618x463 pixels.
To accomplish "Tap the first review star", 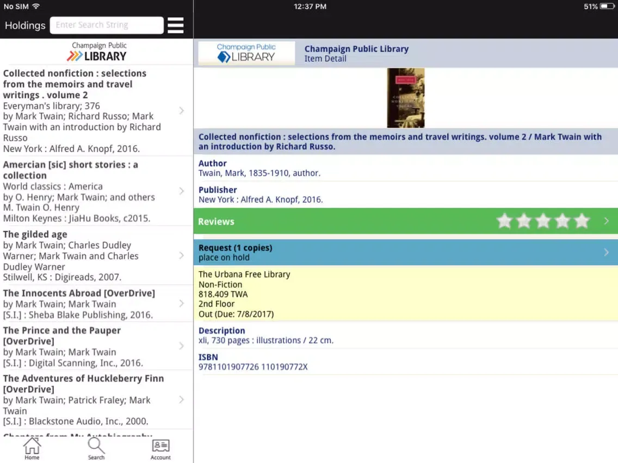I will tap(504, 221).
